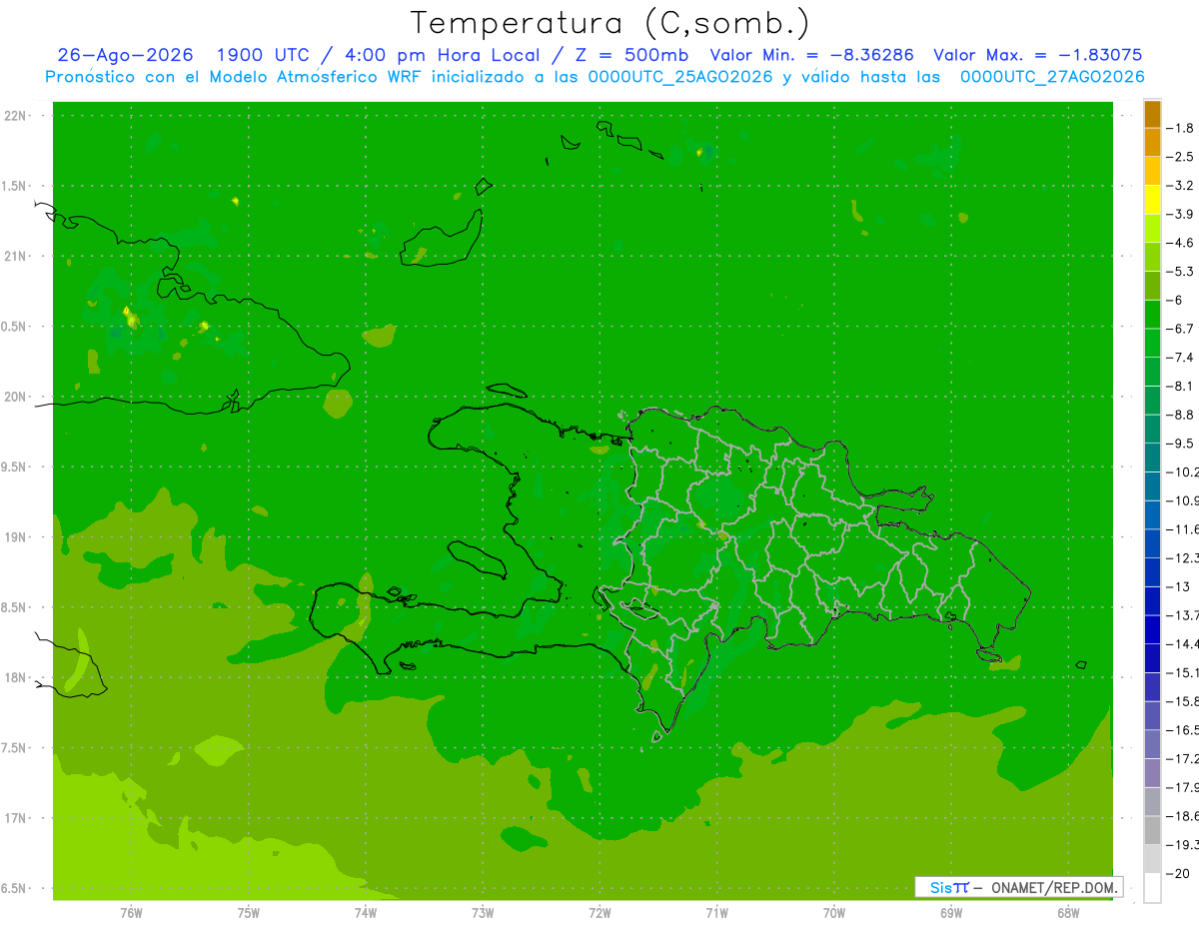
Task: Click the -1.8 colorbar value
Action: [1180, 129]
